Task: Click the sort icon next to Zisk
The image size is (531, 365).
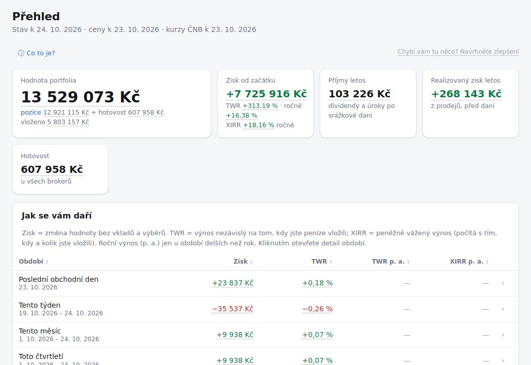Action: pyautogui.click(x=251, y=262)
